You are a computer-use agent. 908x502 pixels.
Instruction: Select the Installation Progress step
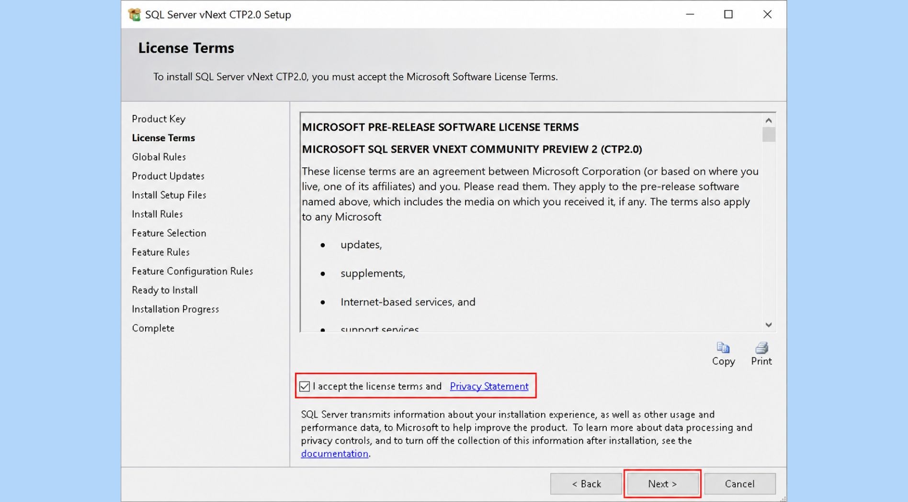point(175,309)
